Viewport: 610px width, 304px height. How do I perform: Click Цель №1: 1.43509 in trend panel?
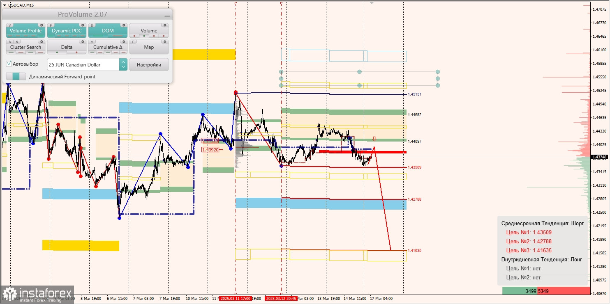coord(528,232)
